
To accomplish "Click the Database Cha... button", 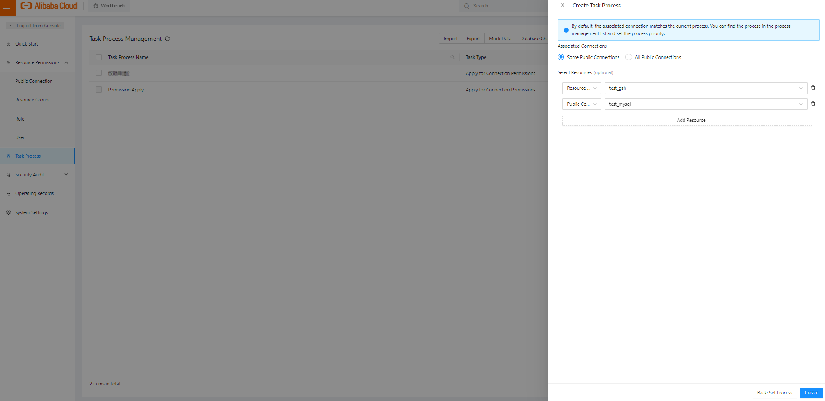I will [x=532, y=39].
